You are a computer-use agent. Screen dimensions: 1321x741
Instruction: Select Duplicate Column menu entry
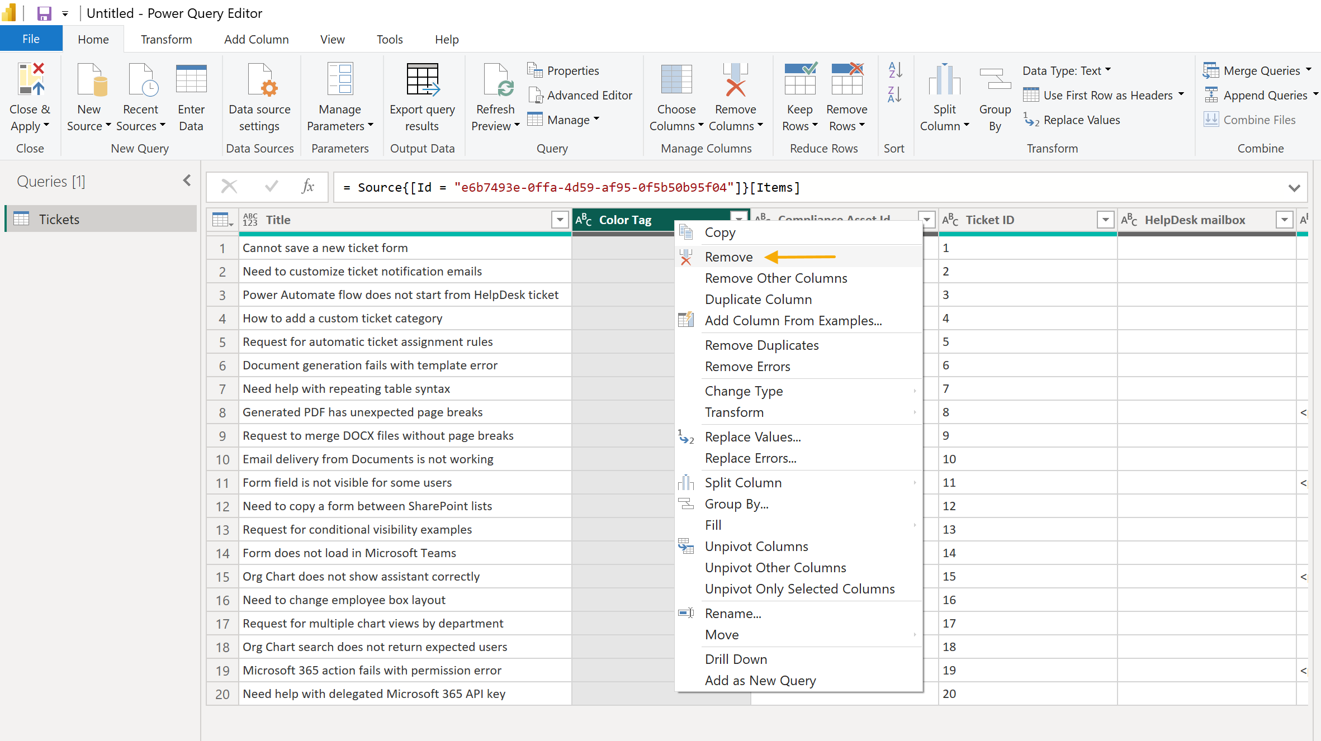click(798, 300)
